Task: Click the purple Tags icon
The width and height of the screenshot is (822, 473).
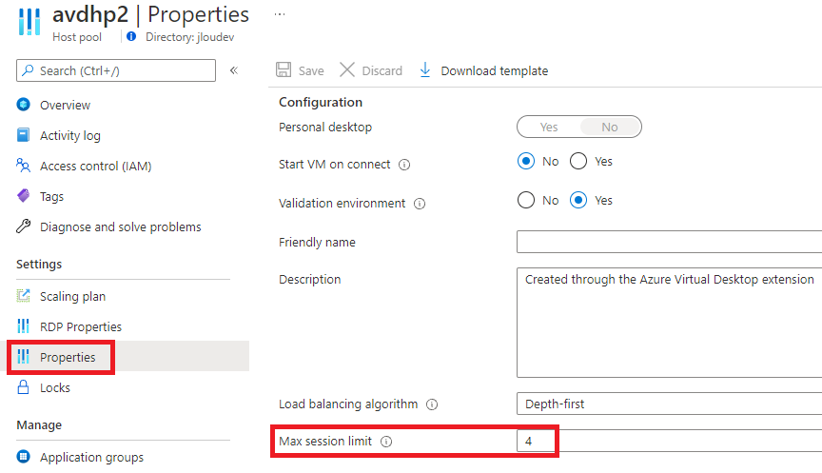Action: click(23, 196)
